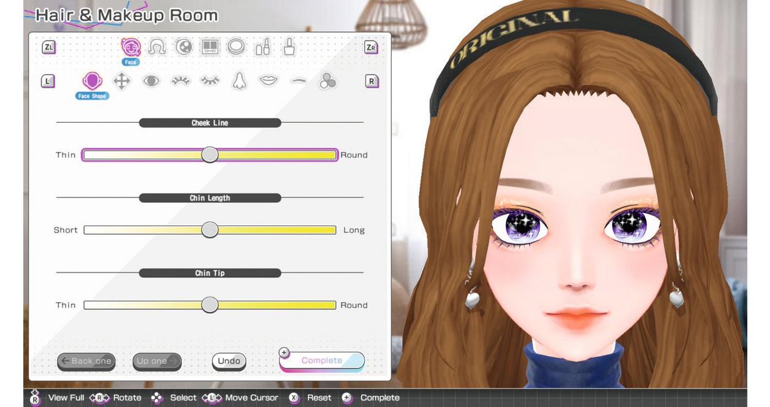Select the first eyelash icon
Image resolution: width=770 pixels, height=407 pixels.
coord(180,80)
